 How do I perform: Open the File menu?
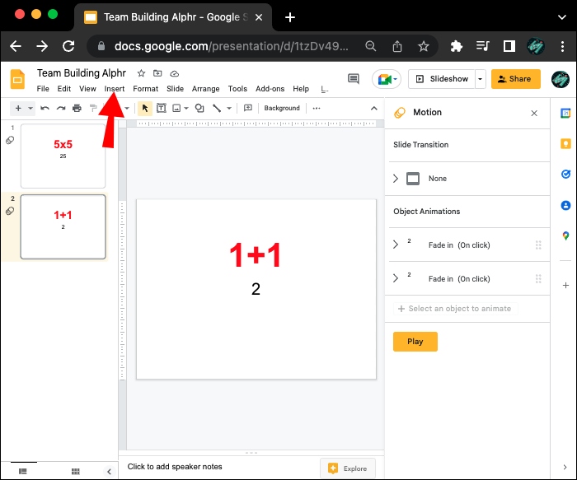point(43,89)
